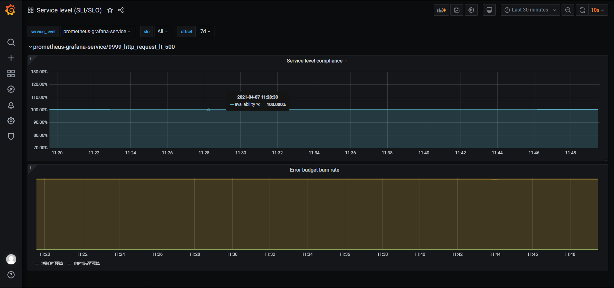Cycle view mode with the monitor icon

489,10
